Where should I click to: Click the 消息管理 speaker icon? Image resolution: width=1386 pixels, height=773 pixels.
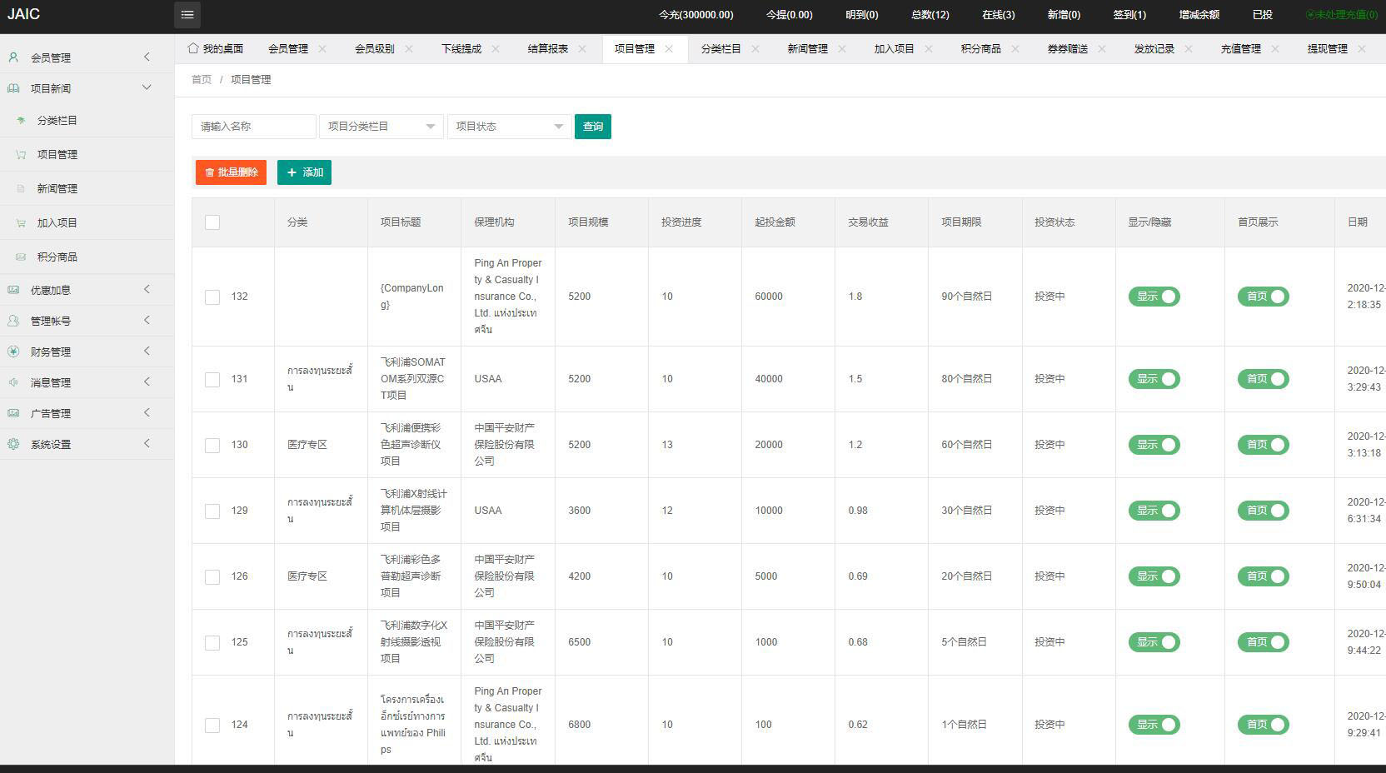[x=13, y=382]
